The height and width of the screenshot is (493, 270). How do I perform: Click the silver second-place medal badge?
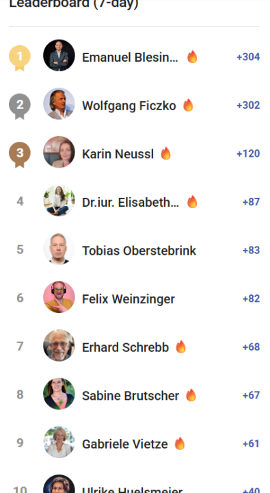pyautogui.click(x=19, y=106)
